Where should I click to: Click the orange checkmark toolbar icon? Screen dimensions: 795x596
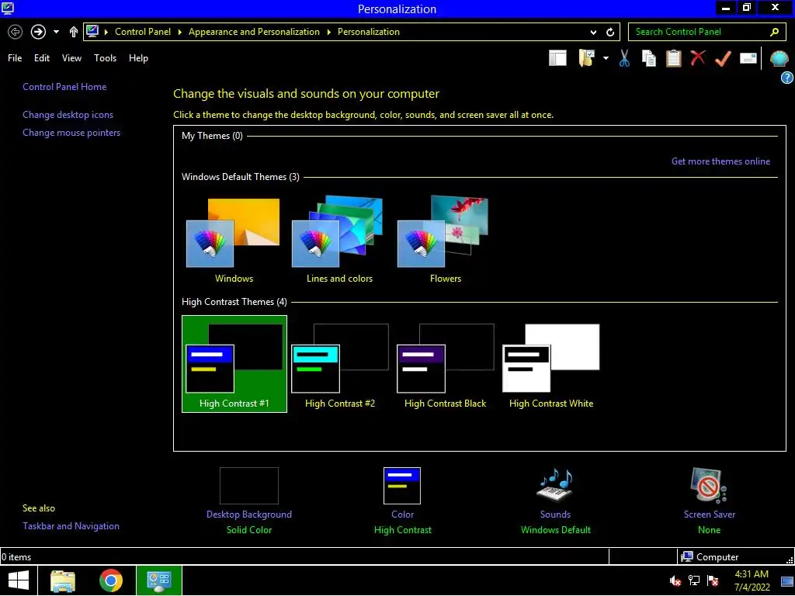[x=723, y=58]
